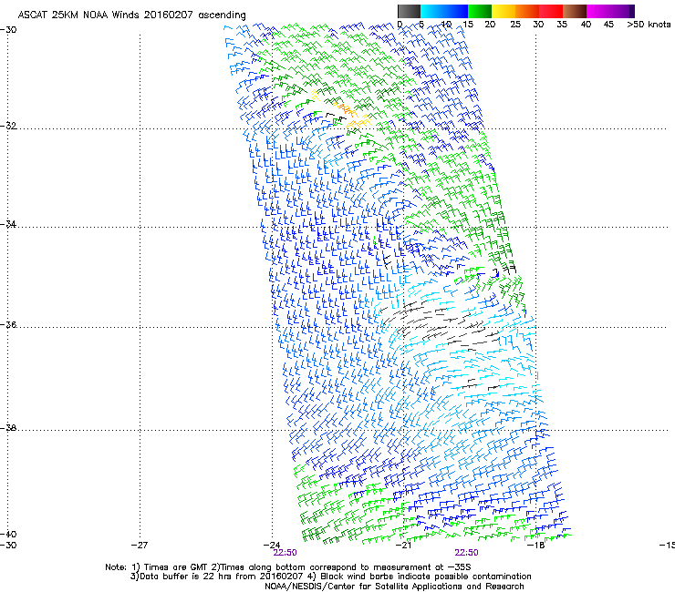The height and width of the screenshot is (592, 675).
Task: Click the '-24' longitude axis label
Action: click(x=272, y=546)
